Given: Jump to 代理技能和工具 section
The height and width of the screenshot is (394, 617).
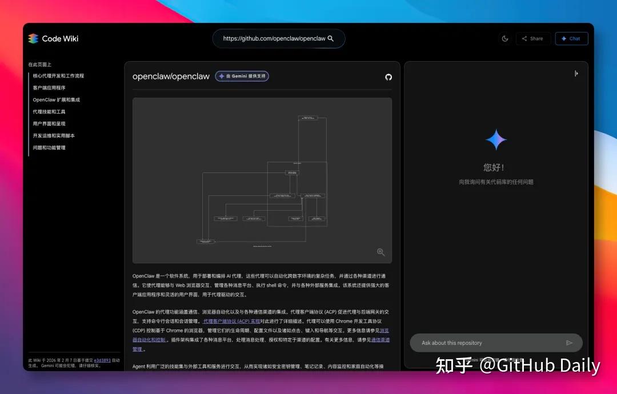Looking at the screenshot, I should 49,112.
